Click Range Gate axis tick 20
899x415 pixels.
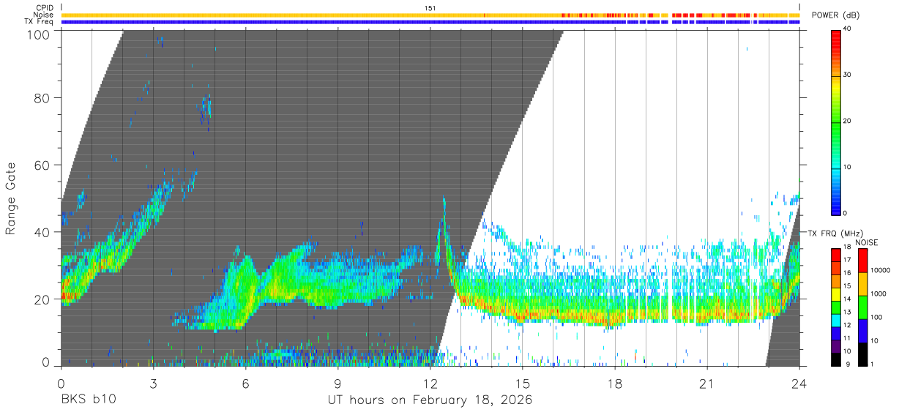coord(42,299)
